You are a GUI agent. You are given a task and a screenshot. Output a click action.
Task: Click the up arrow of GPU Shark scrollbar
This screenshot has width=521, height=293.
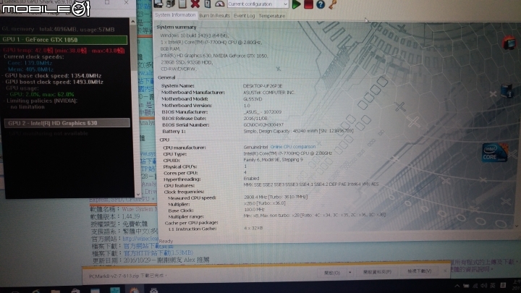[x=133, y=22]
